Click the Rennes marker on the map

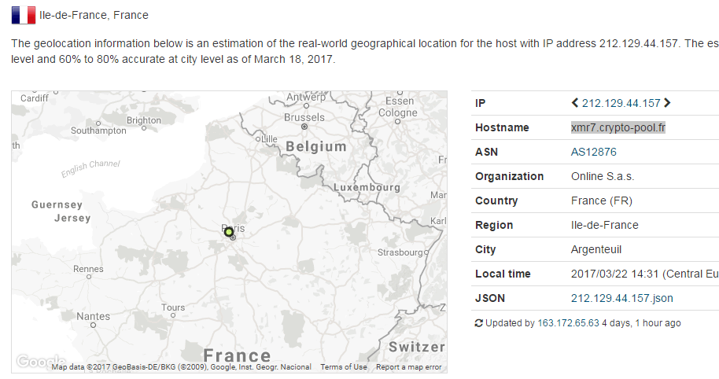point(88,277)
